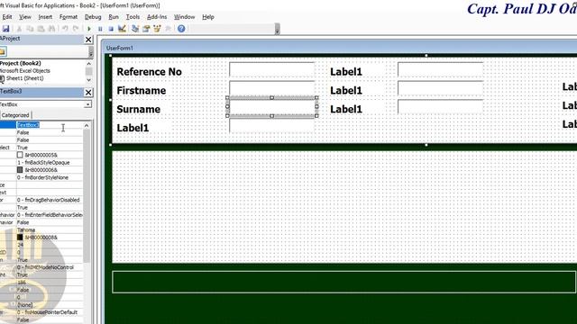This screenshot has width=577, height=324.
Task: Open the Help menu
Action: 208,17
